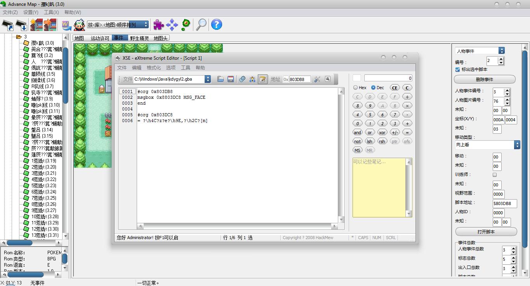Screen dimensions: 530x286
Task: Select the Hex radio button
Action: pos(355,88)
